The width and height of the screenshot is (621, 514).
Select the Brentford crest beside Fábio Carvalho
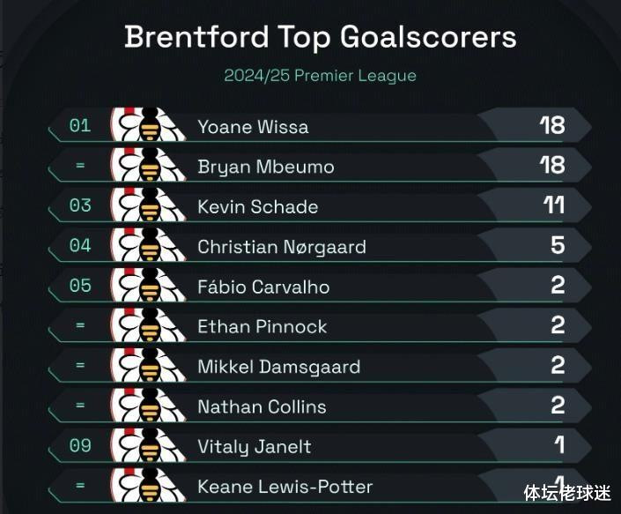[148, 285]
